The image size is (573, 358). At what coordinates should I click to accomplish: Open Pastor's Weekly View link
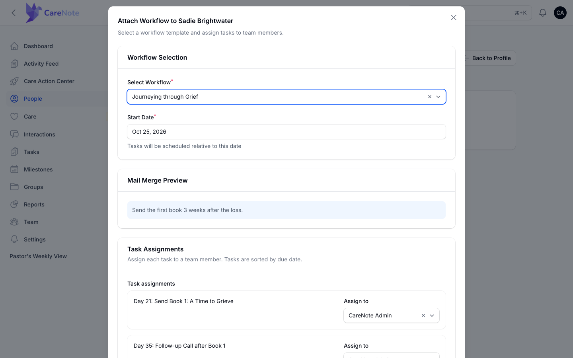pyautogui.click(x=38, y=256)
